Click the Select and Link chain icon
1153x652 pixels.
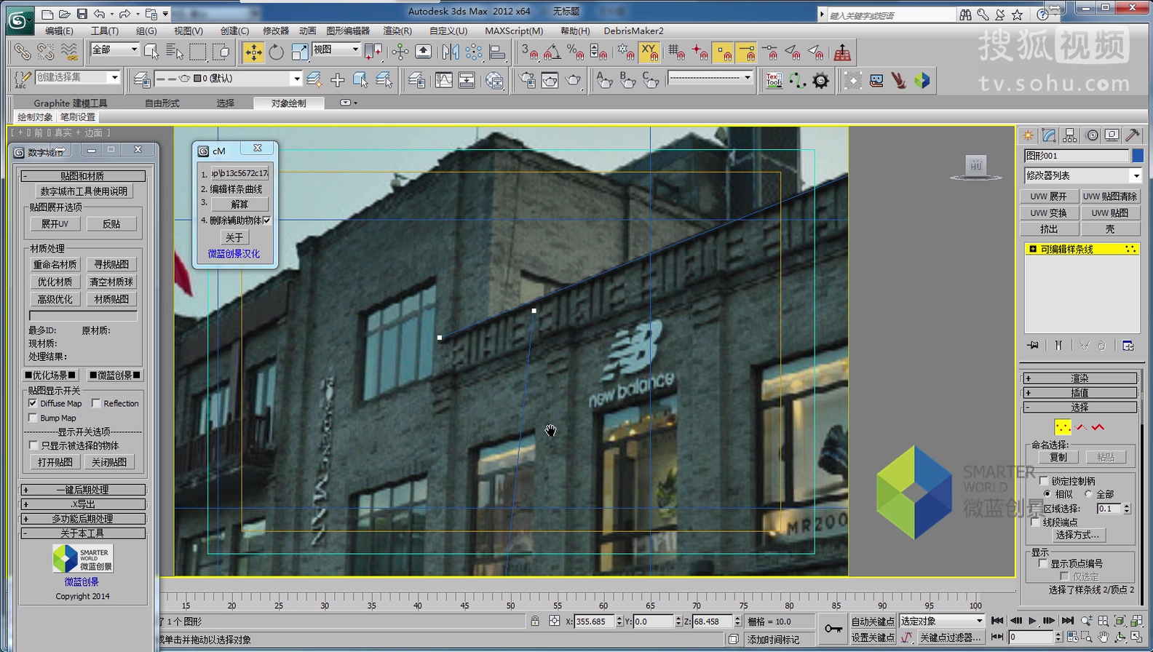tap(23, 52)
